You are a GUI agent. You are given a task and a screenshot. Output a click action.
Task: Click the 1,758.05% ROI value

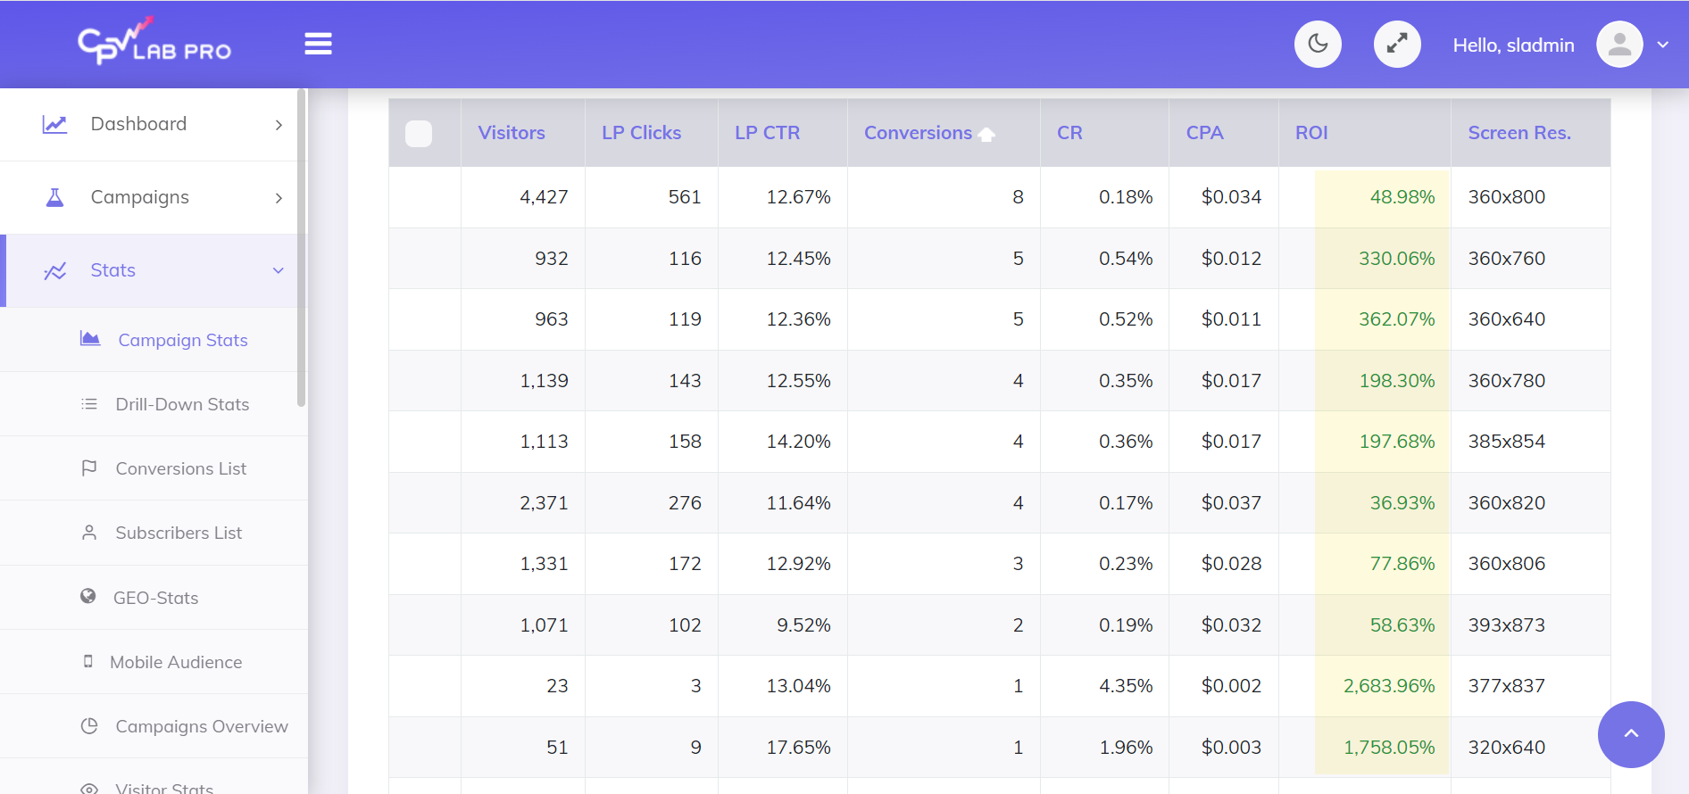pyautogui.click(x=1389, y=748)
